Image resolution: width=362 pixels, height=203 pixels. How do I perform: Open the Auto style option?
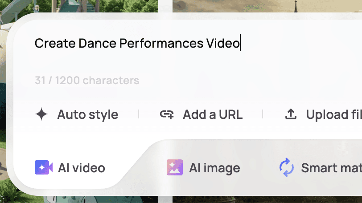point(77,114)
